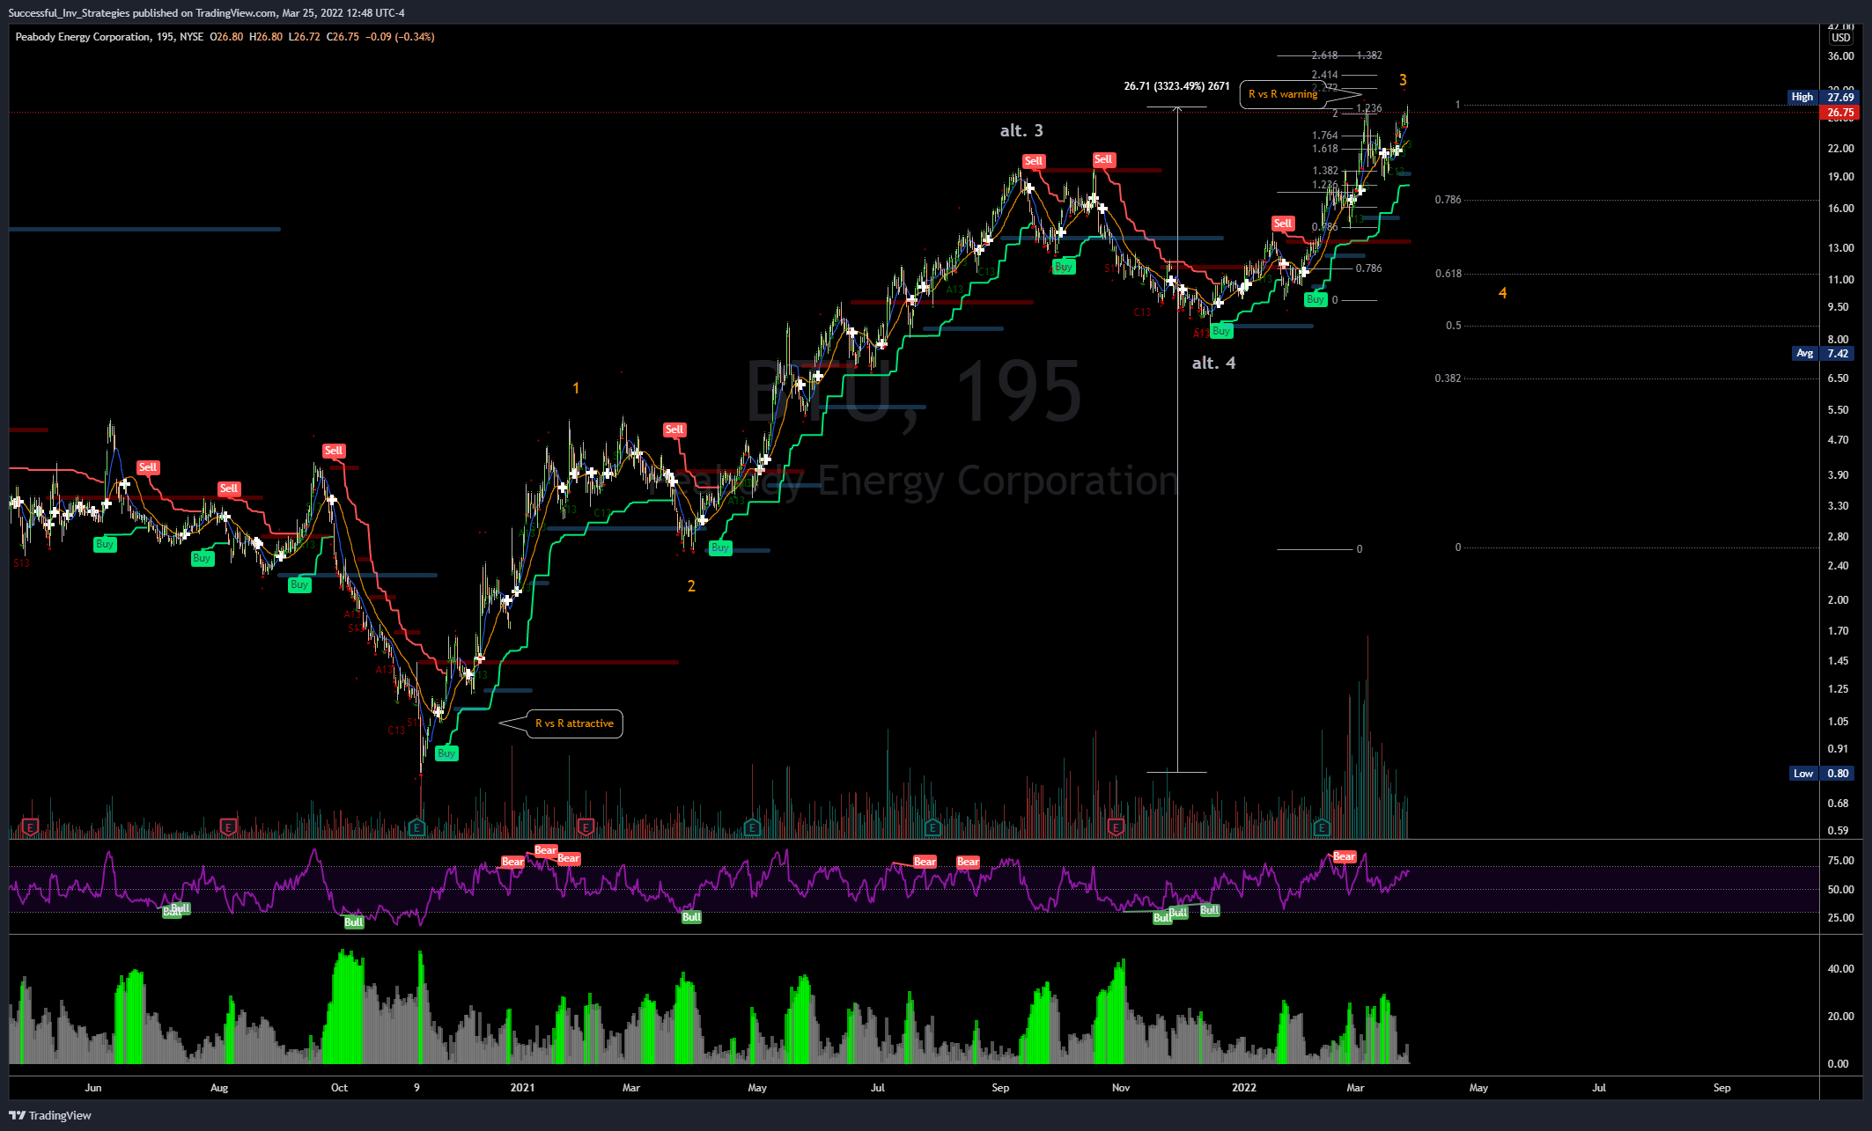Click the 'alt. 3' text annotation
The width and height of the screenshot is (1872, 1131).
click(1021, 130)
